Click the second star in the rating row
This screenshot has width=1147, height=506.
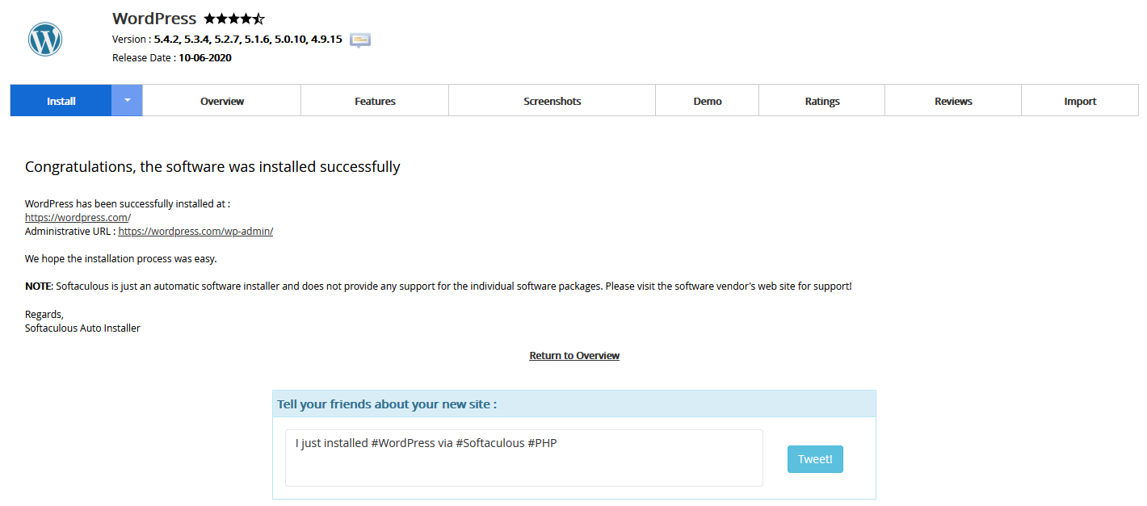221,18
